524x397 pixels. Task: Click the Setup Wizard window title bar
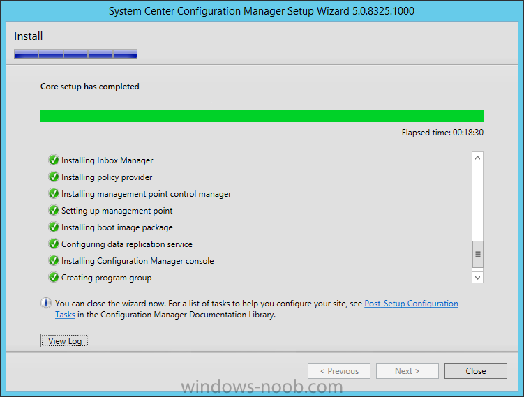click(x=262, y=11)
